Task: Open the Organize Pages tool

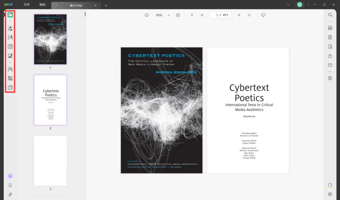Action: pos(10,70)
